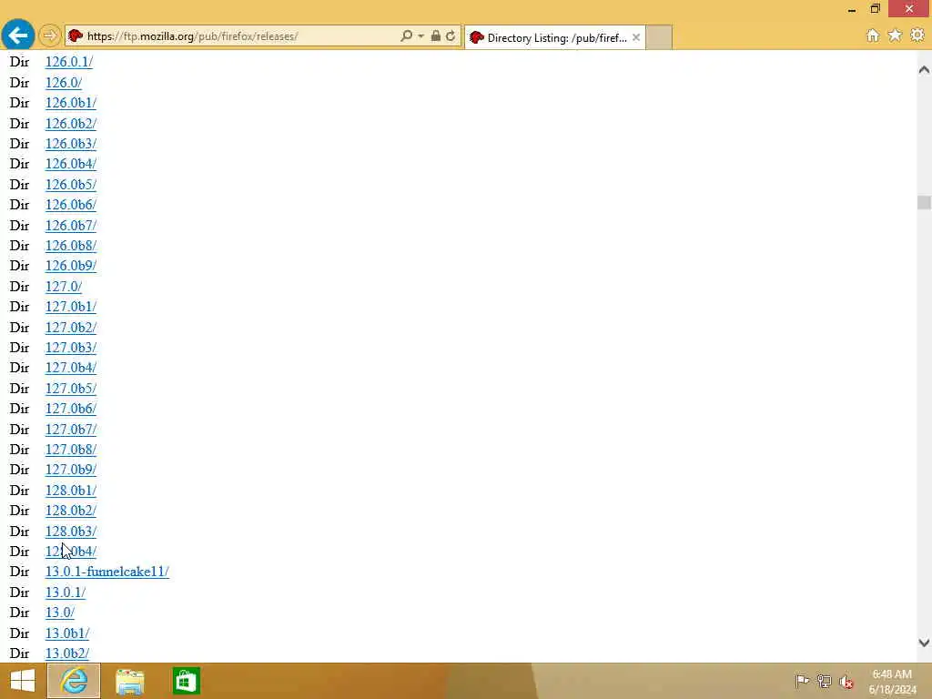The image size is (932, 699).
Task: Open the 13.0b1/ directory
Action: pos(67,633)
